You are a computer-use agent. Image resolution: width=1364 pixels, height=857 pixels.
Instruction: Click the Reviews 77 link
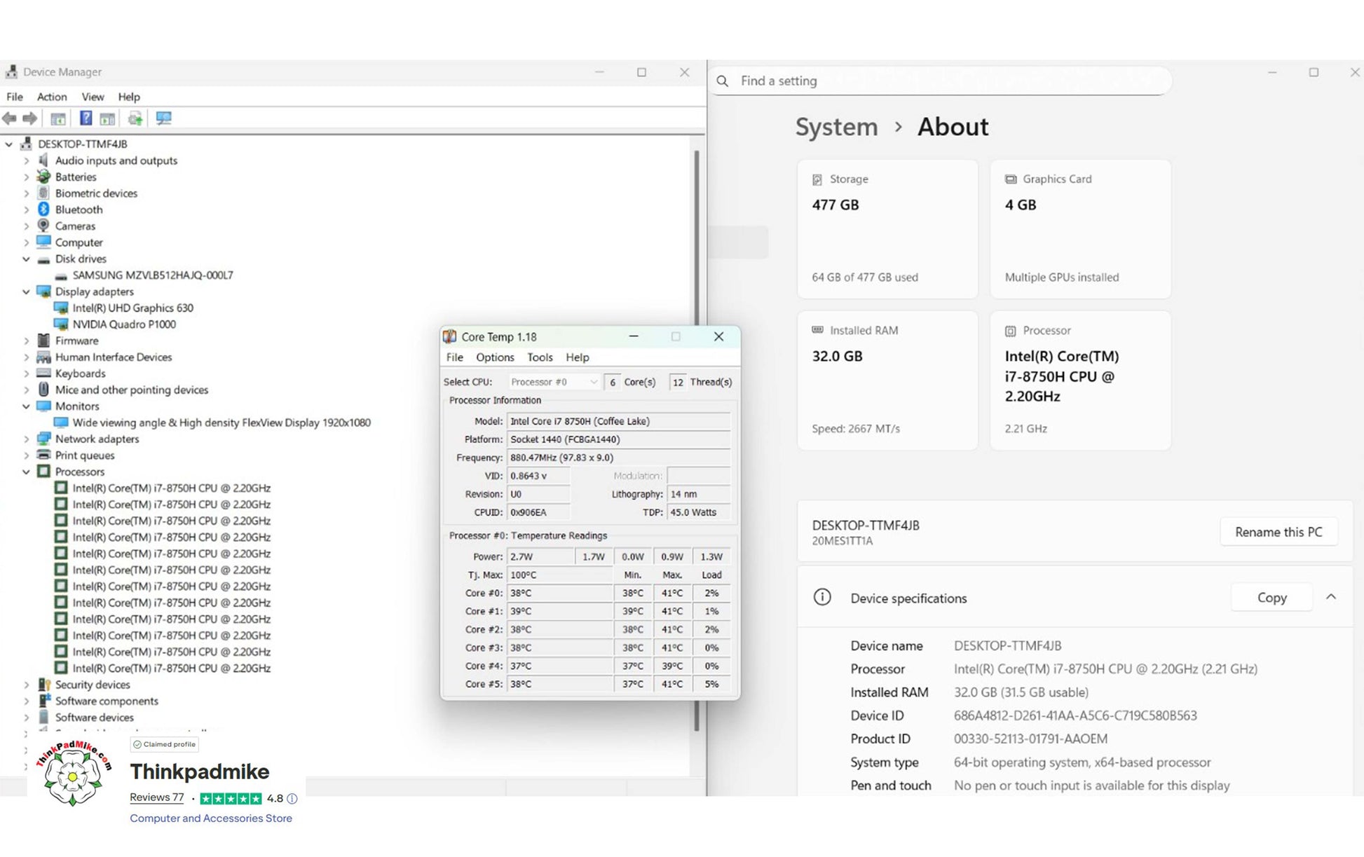(x=157, y=797)
